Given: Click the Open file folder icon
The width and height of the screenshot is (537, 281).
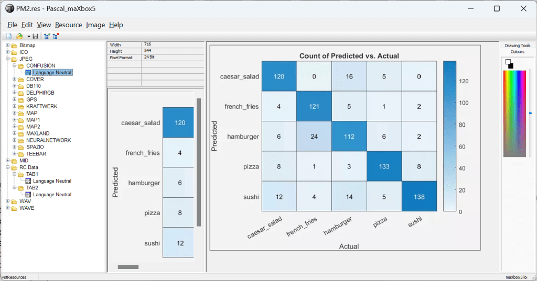Looking at the screenshot, I should coord(19,36).
